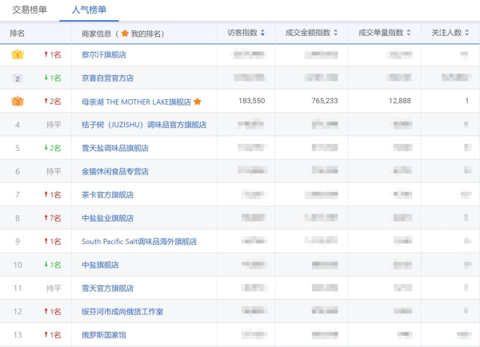Sort by 成交单量指数 column arrows
This screenshot has height=347, width=480.
(x=408, y=33)
